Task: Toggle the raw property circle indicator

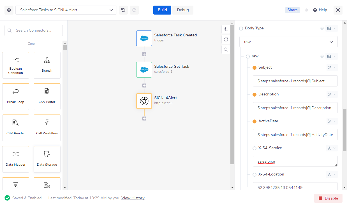Action: [248, 57]
